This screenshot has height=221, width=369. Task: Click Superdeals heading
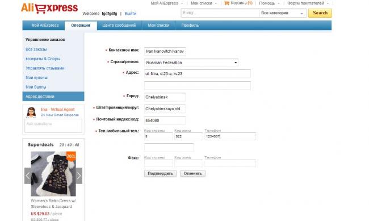point(41,145)
